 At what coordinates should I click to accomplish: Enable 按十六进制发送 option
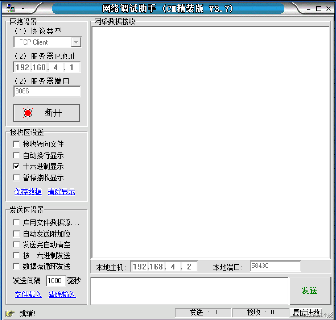click(x=16, y=255)
